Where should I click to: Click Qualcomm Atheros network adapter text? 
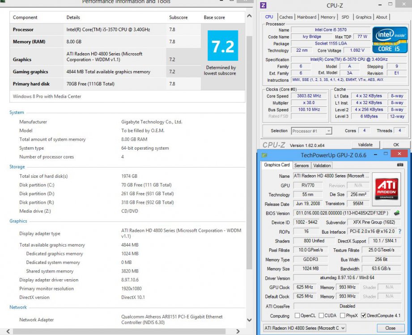172,319
